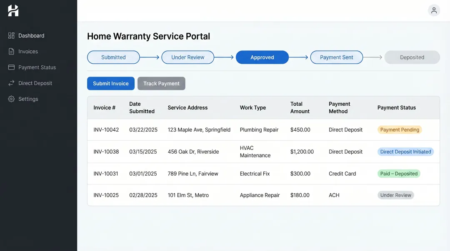Click the date 03/01/2025
The width and height of the screenshot is (450, 251).
tap(143, 174)
